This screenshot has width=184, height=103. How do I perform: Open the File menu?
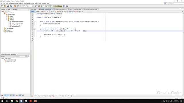tap(1, 3)
